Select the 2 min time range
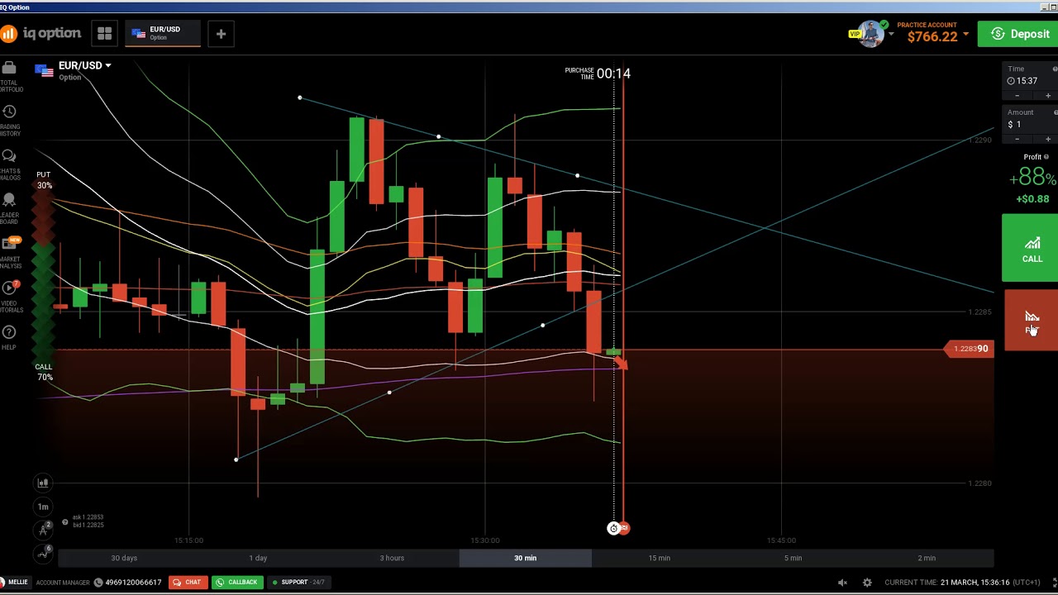Image resolution: width=1058 pixels, height=595 pixels. [927, 558]
